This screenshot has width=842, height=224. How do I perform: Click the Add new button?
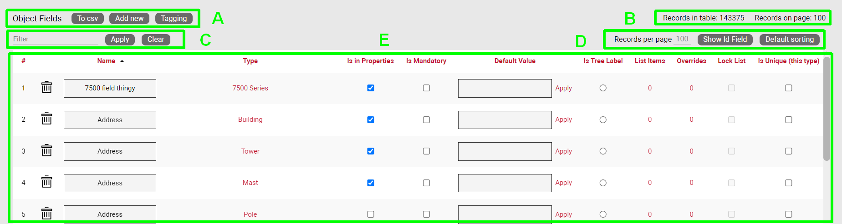(x=129, y=18)
